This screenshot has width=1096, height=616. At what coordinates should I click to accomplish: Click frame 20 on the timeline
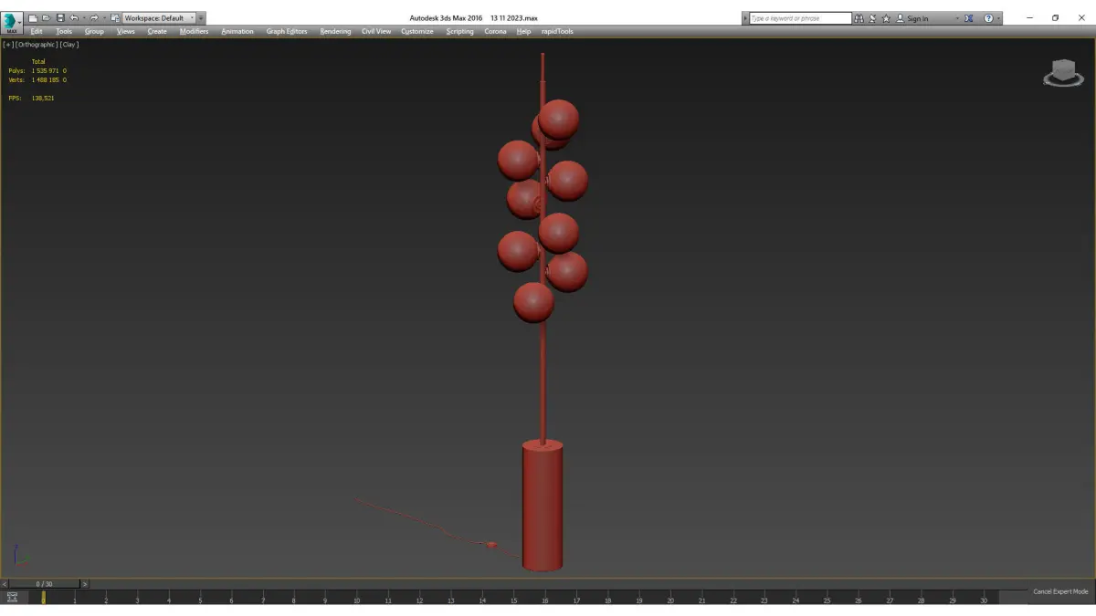670,597
